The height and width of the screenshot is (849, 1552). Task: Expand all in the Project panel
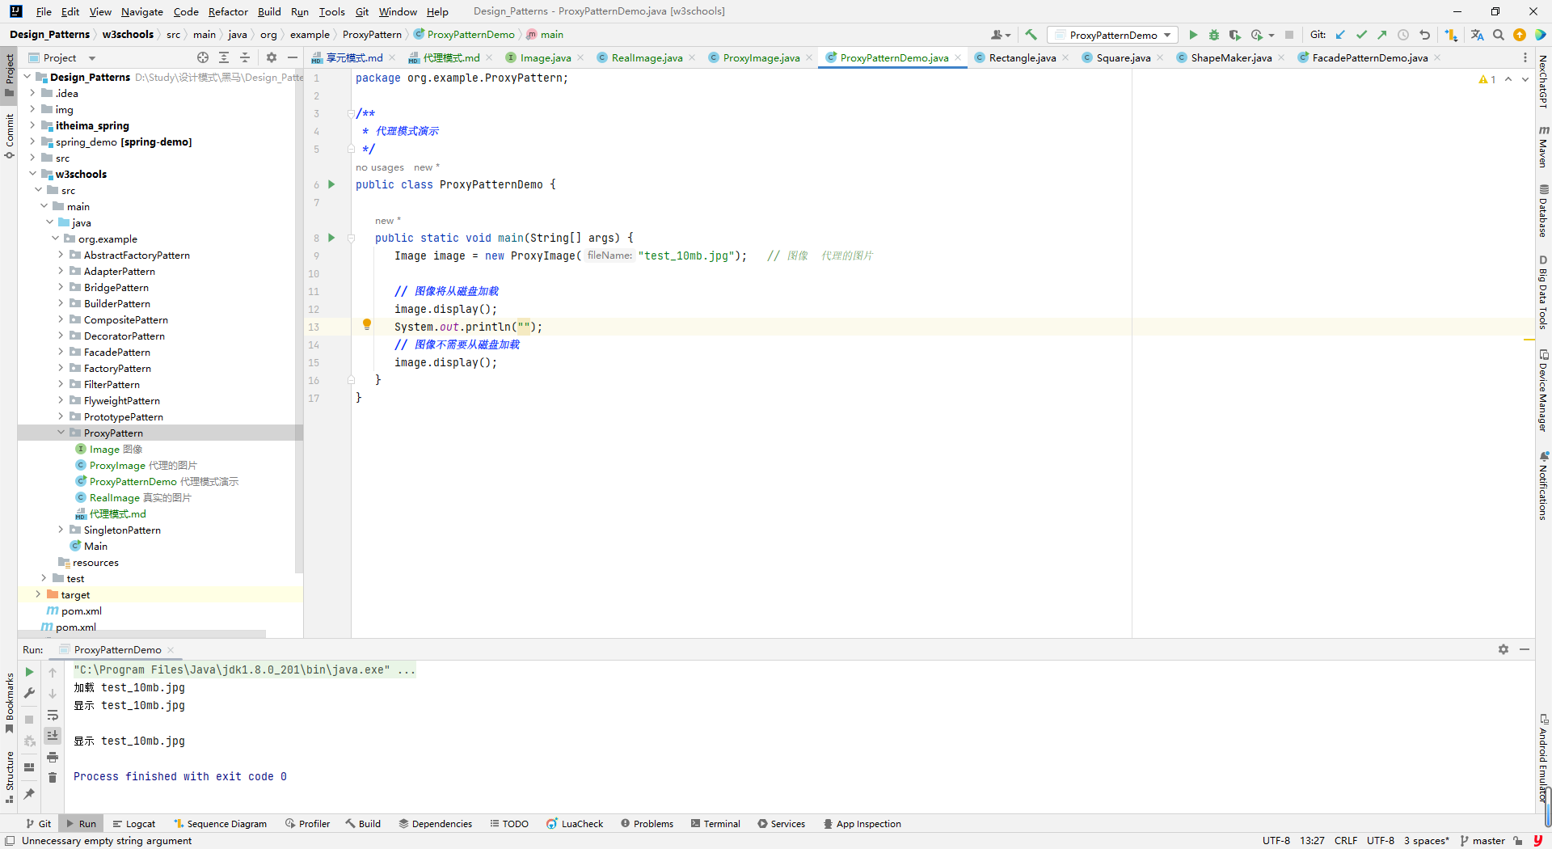[x=224, y=57]
